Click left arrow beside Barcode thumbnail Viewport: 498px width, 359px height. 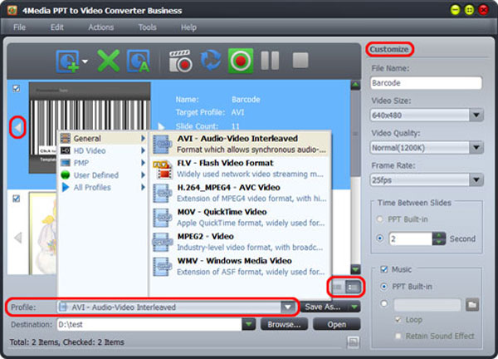(x=17, y=127)
